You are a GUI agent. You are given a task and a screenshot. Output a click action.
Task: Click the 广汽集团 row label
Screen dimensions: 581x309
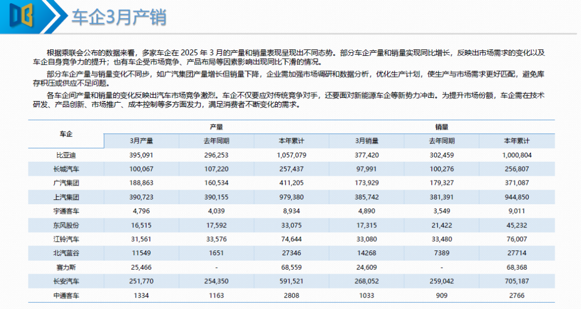point(66,183)
